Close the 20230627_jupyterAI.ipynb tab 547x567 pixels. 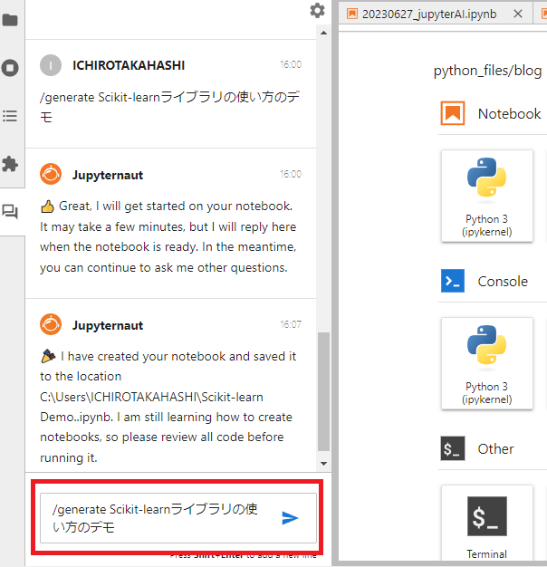(x=518, y=14)
